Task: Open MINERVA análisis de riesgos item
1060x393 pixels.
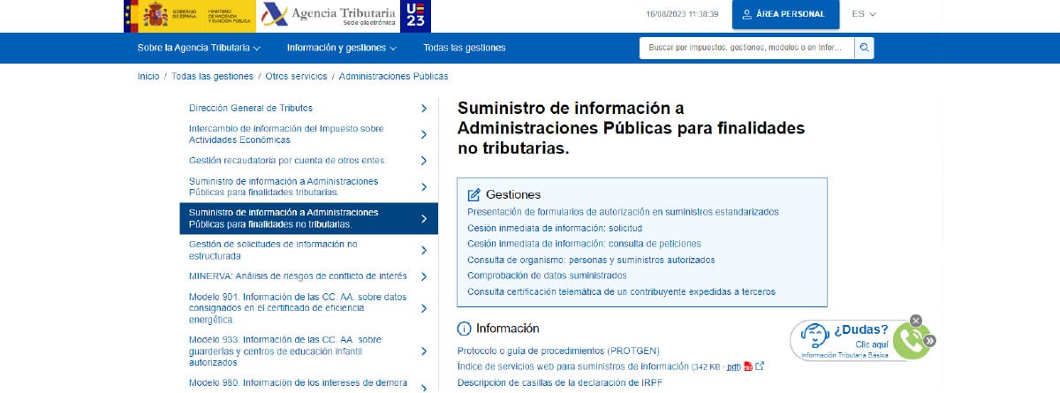Action: pos(298,276)
